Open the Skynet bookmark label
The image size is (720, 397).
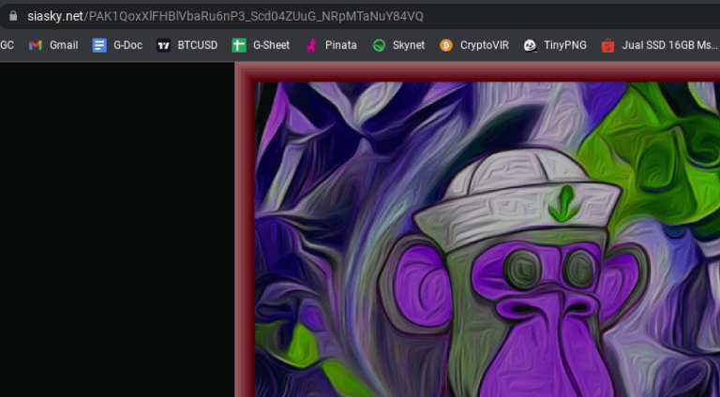pos(408,45)
